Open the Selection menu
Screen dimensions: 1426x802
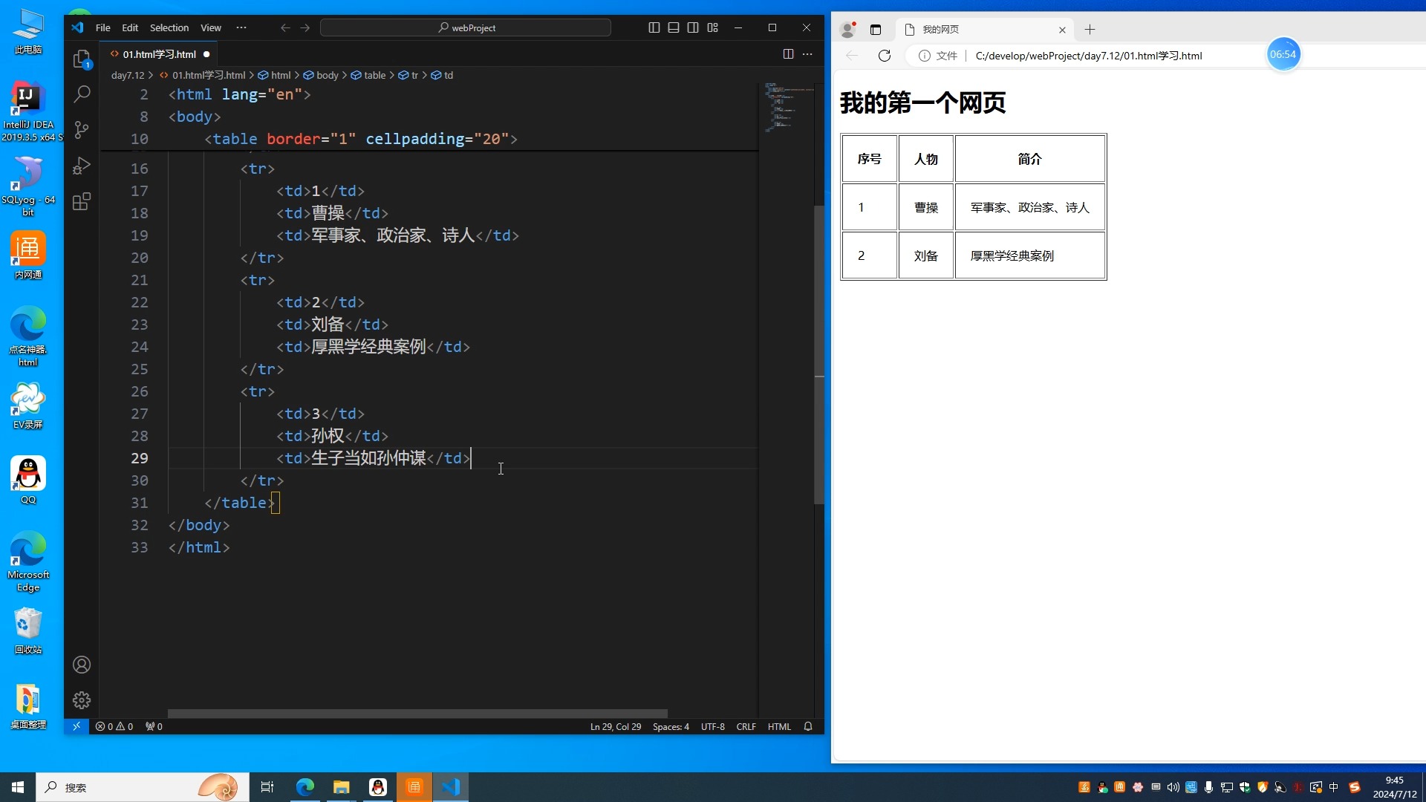pos(169,27)
